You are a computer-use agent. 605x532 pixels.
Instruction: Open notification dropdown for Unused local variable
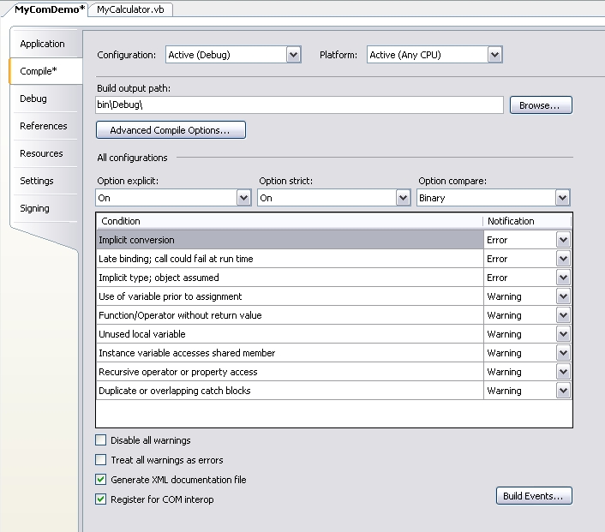point(563,334)
